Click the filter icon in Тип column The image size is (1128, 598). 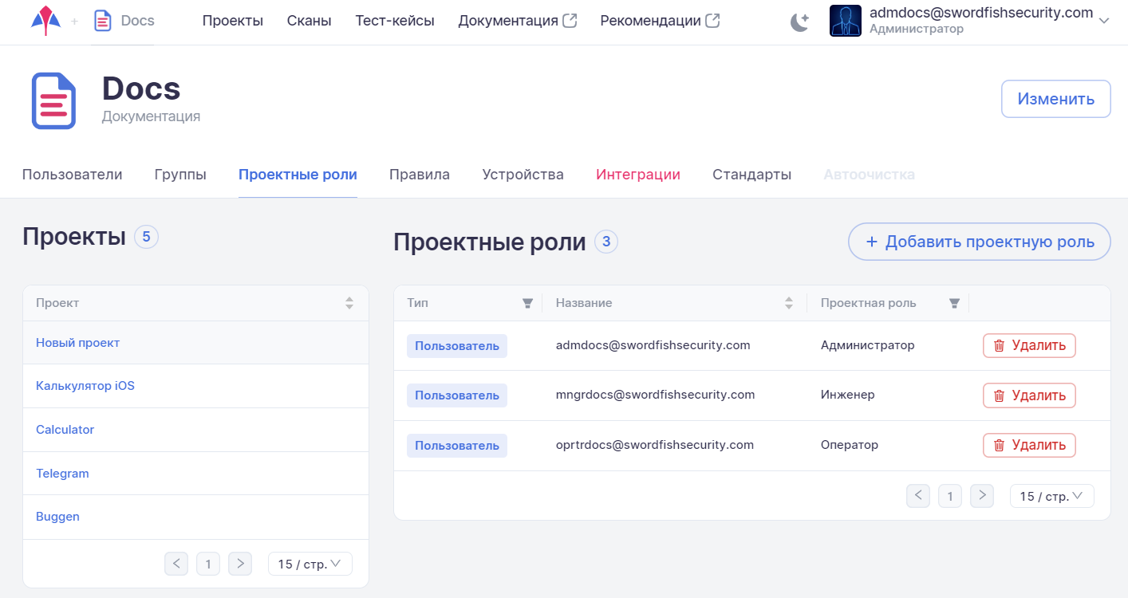pyautogui.click(x=527, y=303)
